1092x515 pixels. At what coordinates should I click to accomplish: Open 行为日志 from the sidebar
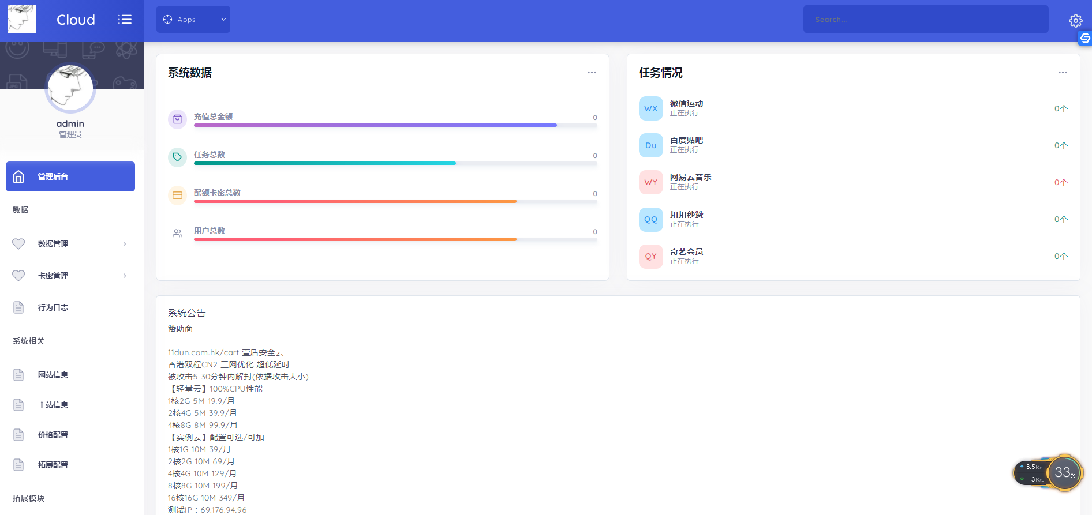[53, 307]
